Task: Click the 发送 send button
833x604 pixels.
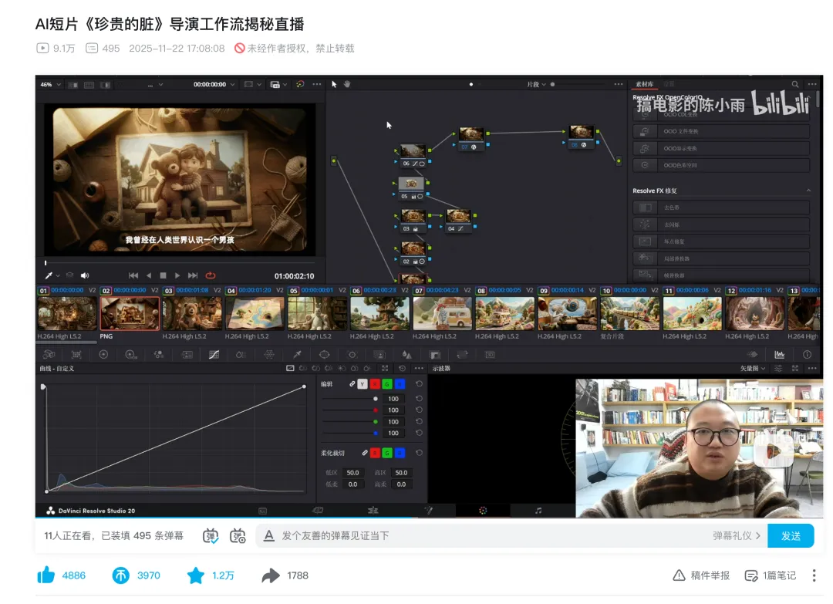Action: point(791,535)
